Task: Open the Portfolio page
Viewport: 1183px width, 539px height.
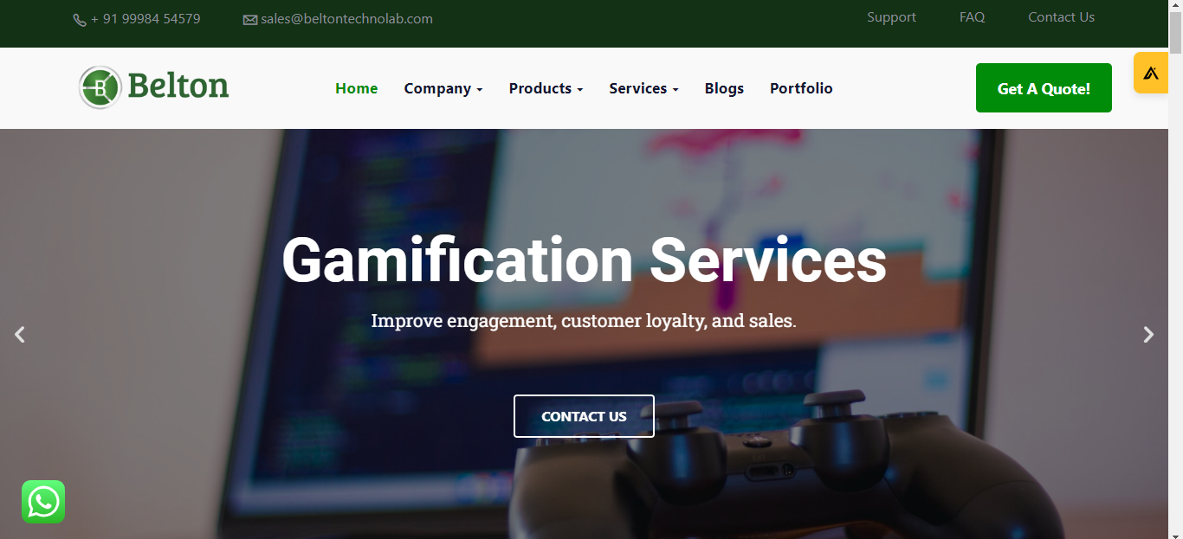Action: 801,88
